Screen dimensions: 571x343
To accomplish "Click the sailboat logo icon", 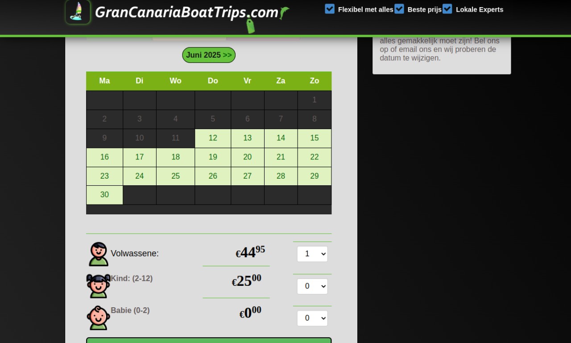I will click(78, 12).
